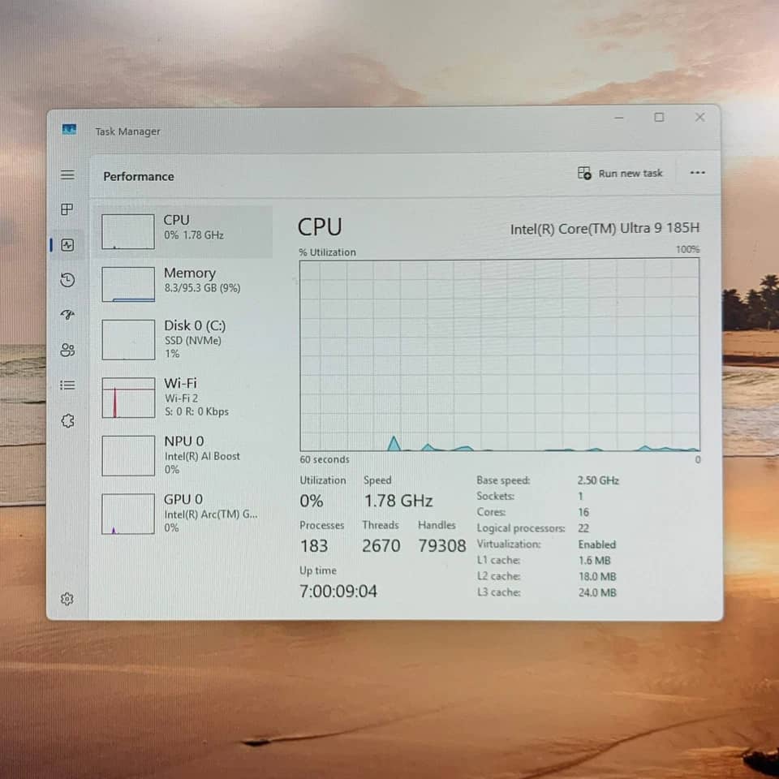Click the Handles count 79308
This screenshot has height=779, width=779.
click(x=442, y=545)
